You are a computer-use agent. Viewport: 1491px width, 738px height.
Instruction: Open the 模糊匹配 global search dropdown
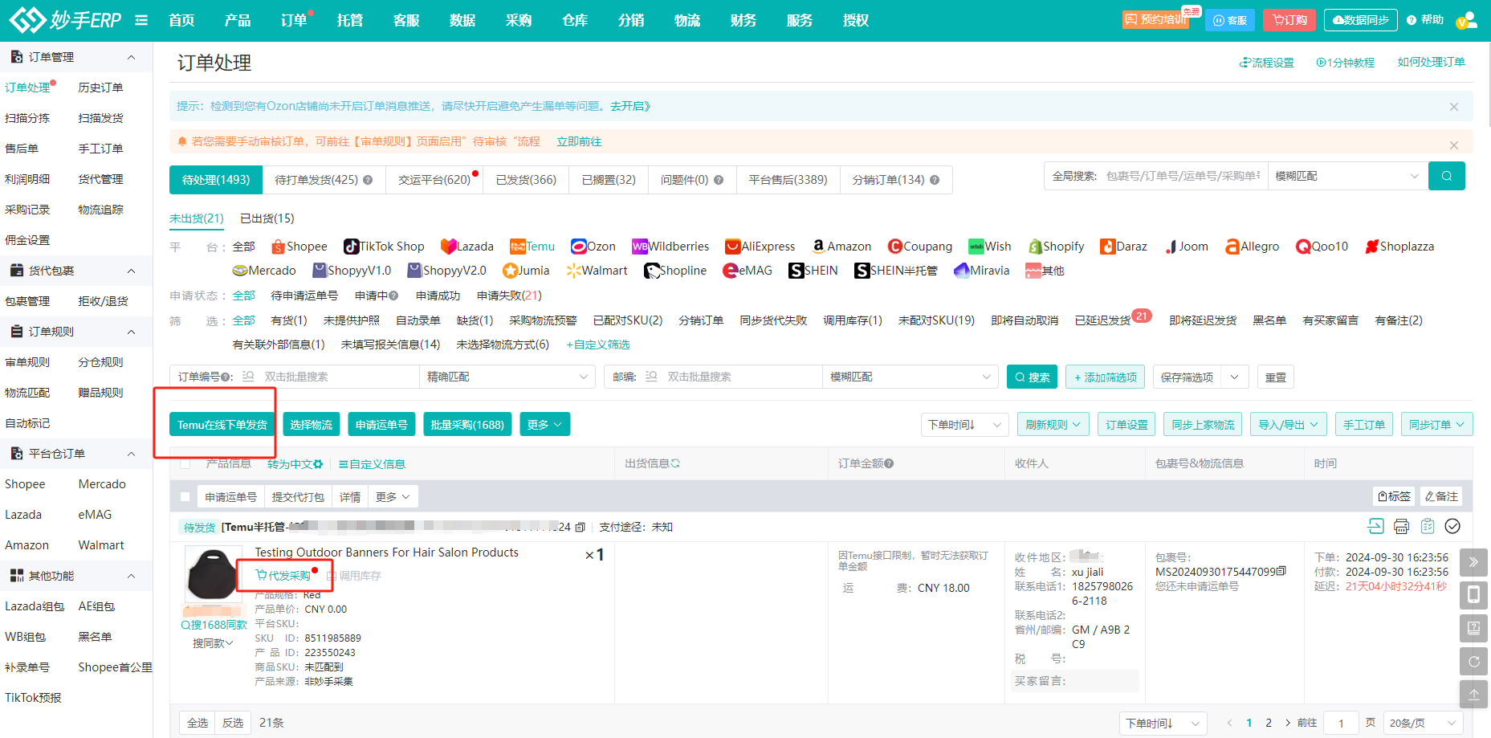pyautogui.click(x=1347, y=176)
